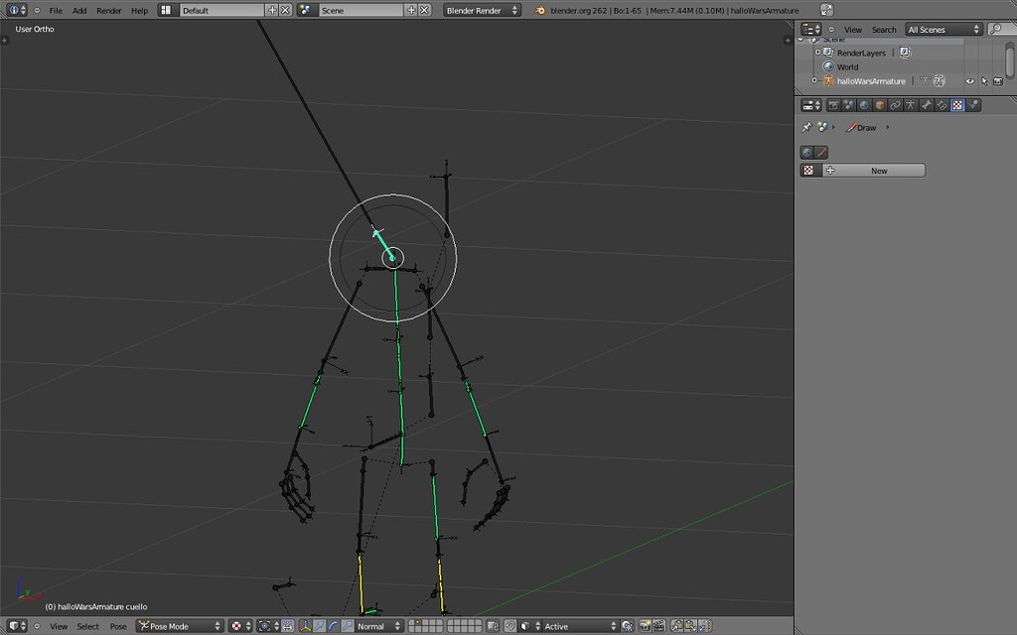This screenshot has width=1017, height=635.
Task: Toggle halloWarsArmature selectability cursor icon
Action: (984, 81)
